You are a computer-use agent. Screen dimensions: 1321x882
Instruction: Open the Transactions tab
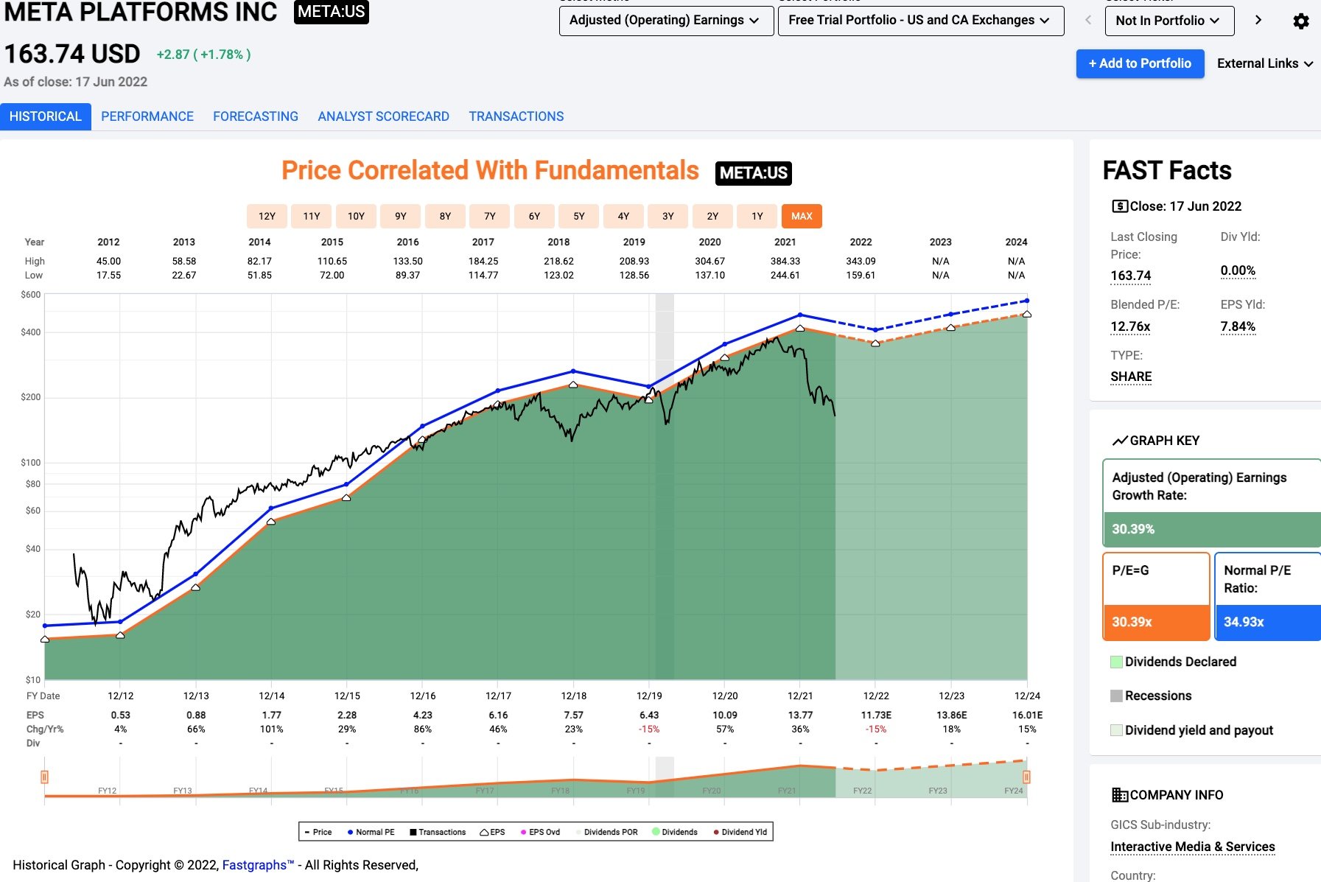pyautogui.click(x=516, y=116)
